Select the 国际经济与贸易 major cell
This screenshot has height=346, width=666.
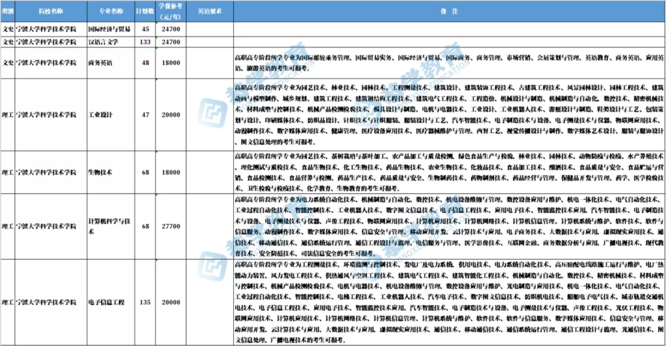110,29
